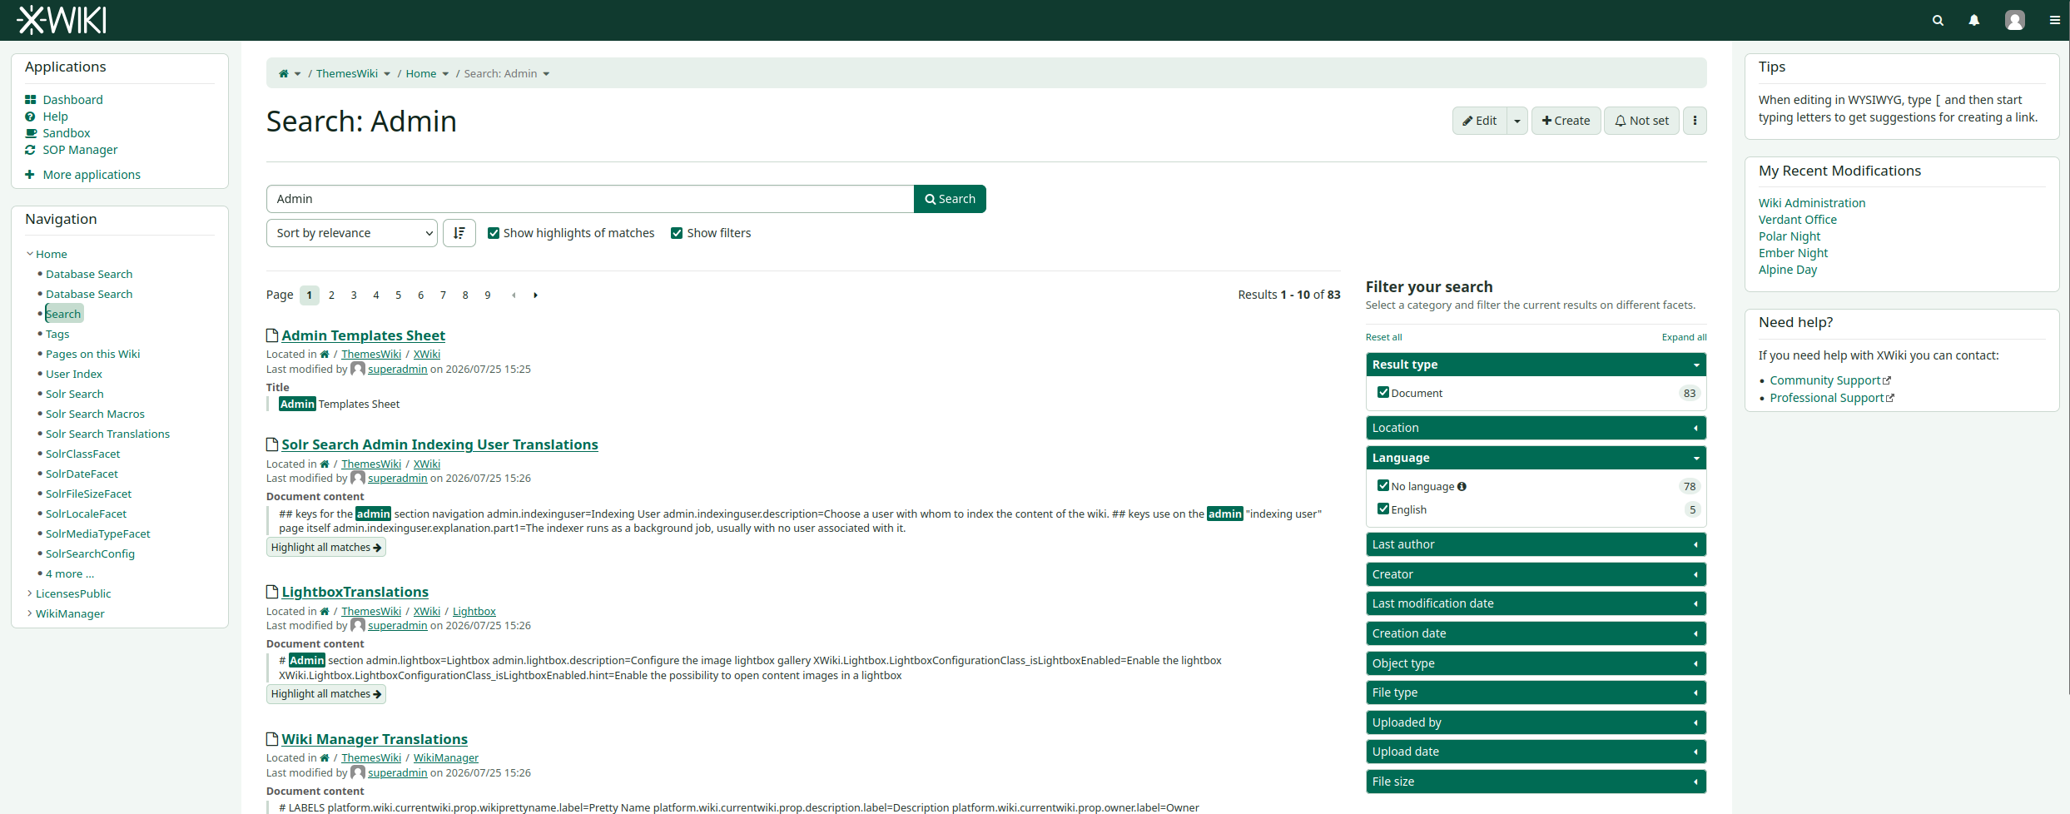
Task: Open the more actions vertical dots button
Action: tap(1695, 121)
